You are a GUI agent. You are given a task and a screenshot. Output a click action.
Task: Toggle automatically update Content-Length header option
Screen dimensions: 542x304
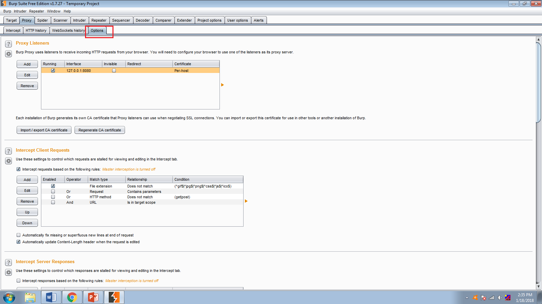[19, 242]
